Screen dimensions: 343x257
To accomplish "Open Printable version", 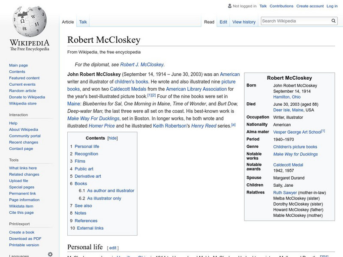I will [x=24, y=245].
